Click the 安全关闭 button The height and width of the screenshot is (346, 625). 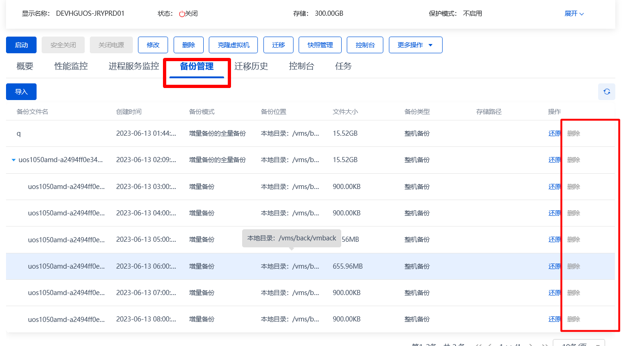63,45
